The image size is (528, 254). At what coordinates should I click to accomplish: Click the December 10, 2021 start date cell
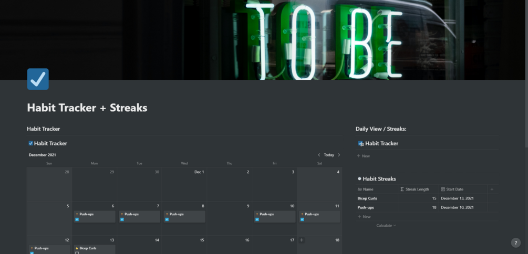click(463, 208)
